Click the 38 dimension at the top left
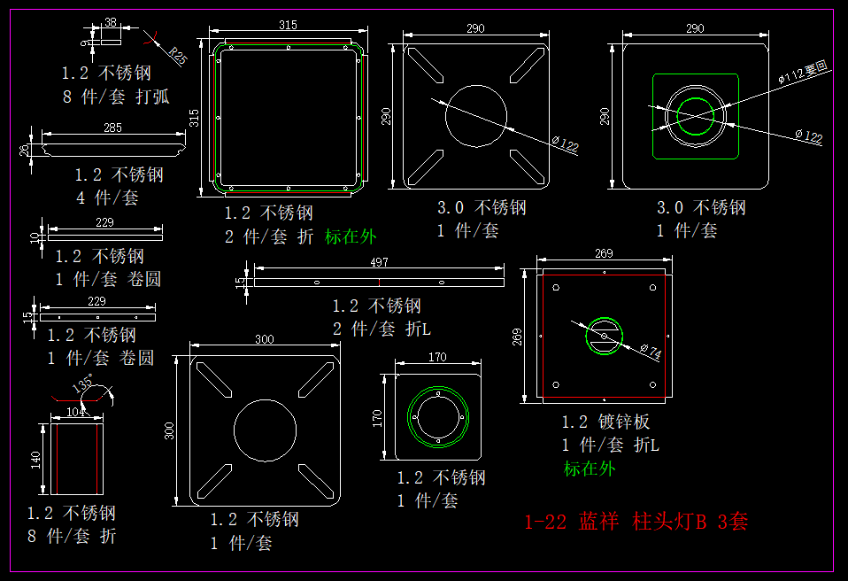Viewport: 848px width, 581px height. pos(110,22)
